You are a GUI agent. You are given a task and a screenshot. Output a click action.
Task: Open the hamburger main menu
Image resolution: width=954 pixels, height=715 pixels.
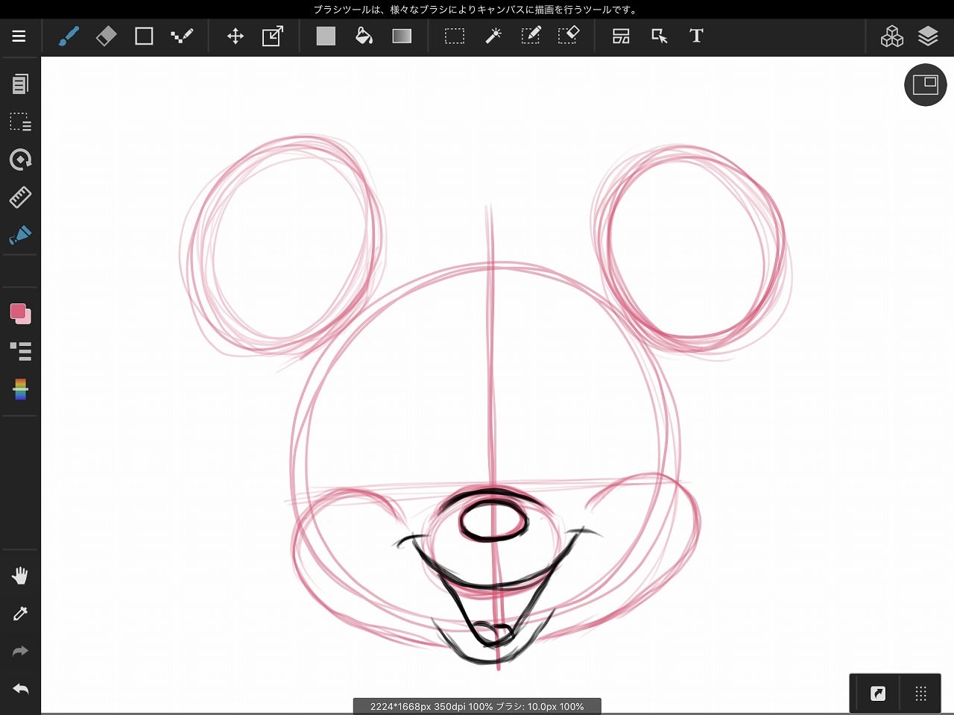[x=19, y=36]
